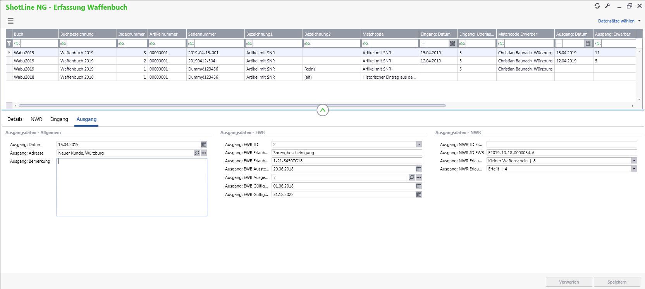
Task: Open the Datensätze wählen dropdown
Action: pos(619,21)
